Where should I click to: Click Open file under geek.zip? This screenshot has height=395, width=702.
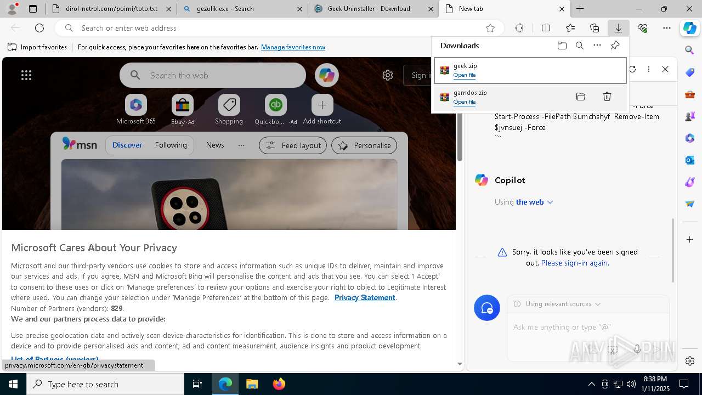click(465, 75)
